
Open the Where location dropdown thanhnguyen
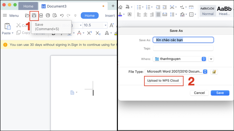point(180,59)
